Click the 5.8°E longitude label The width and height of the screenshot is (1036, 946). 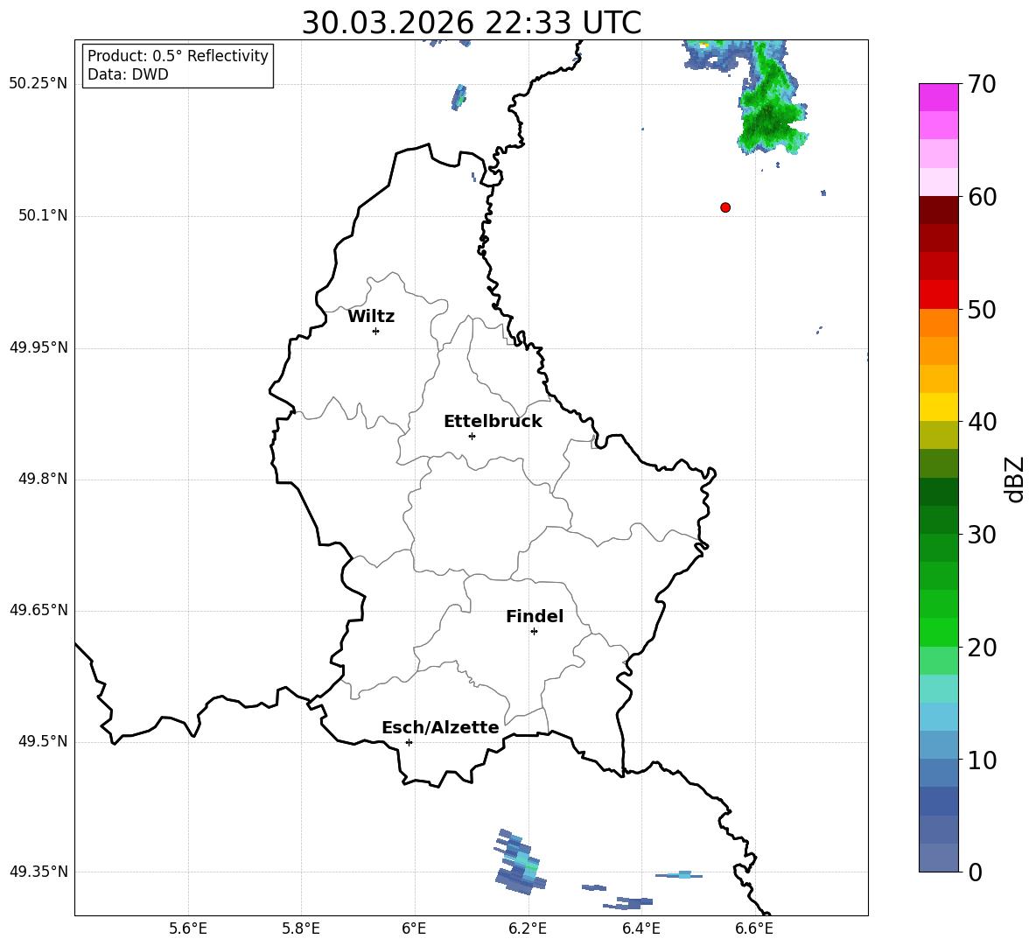301,928
